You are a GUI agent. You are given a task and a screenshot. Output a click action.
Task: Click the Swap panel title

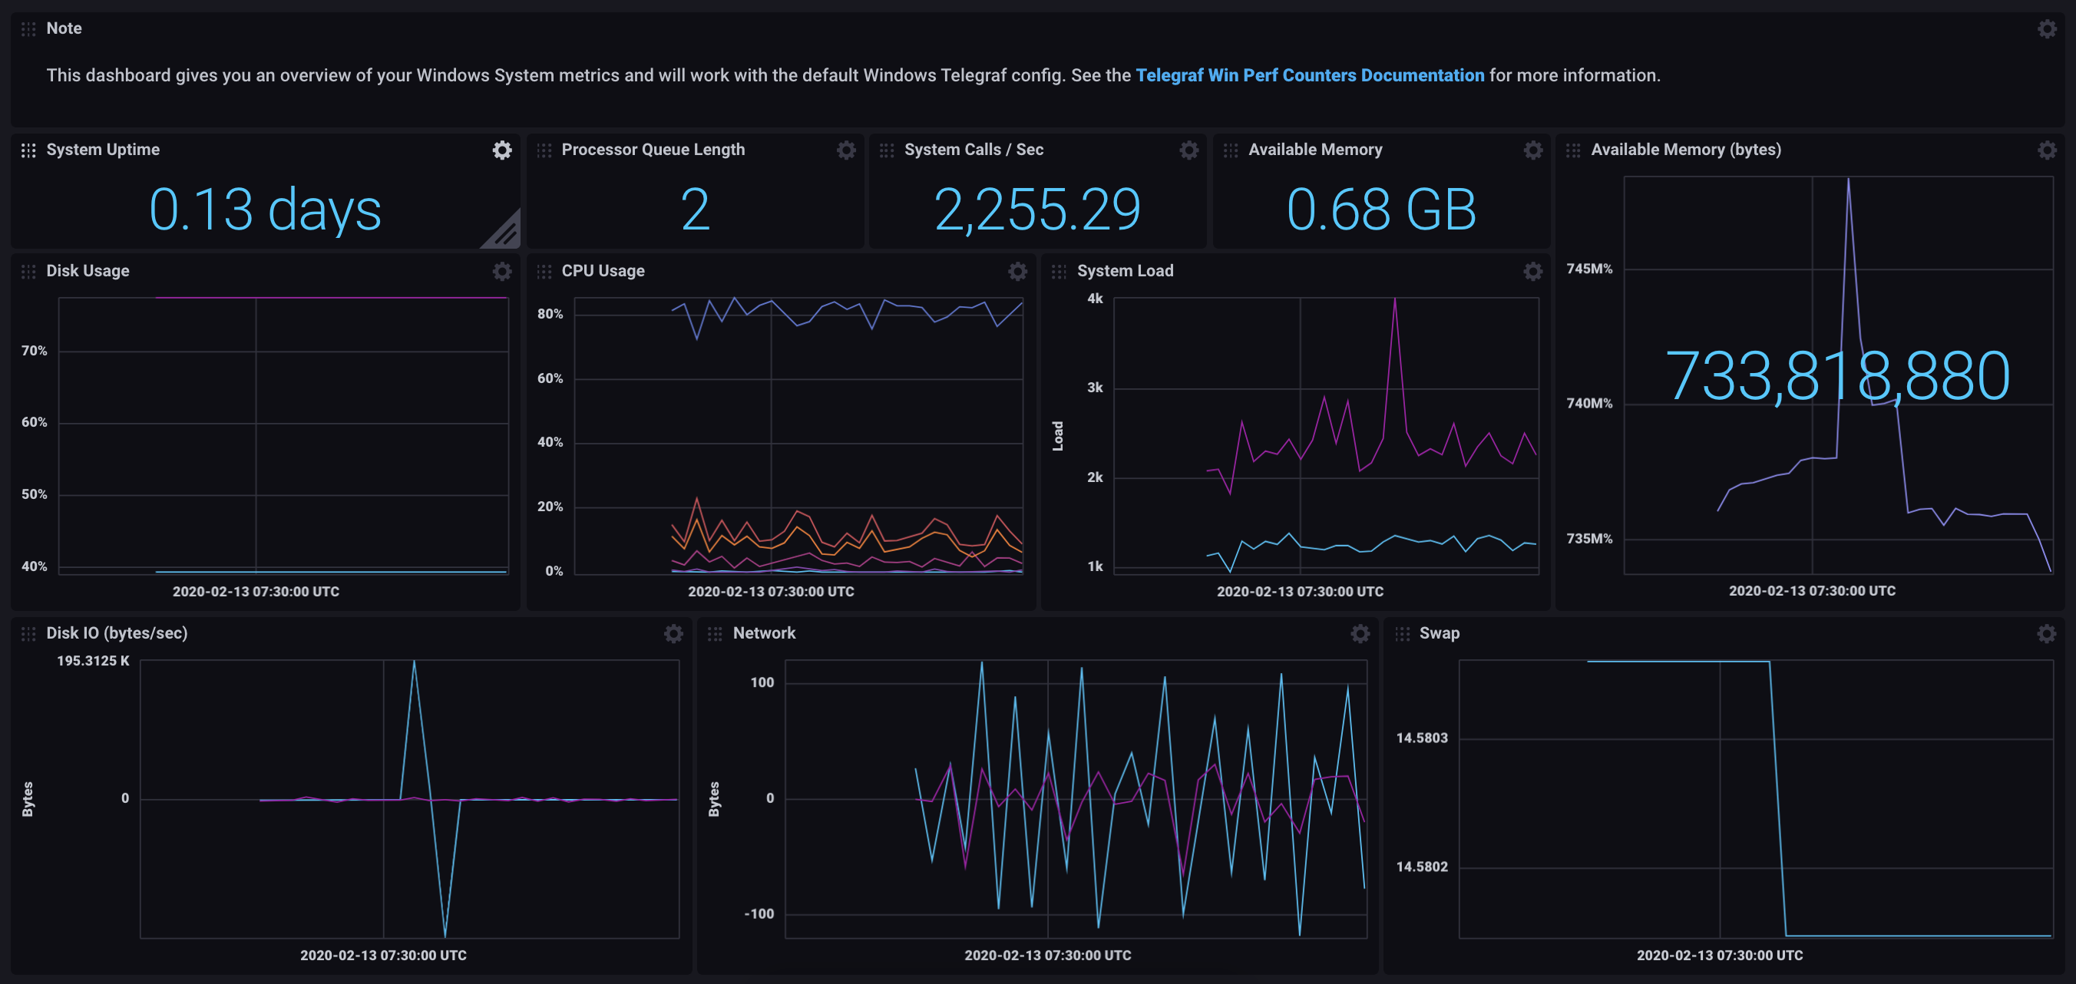1440,633
